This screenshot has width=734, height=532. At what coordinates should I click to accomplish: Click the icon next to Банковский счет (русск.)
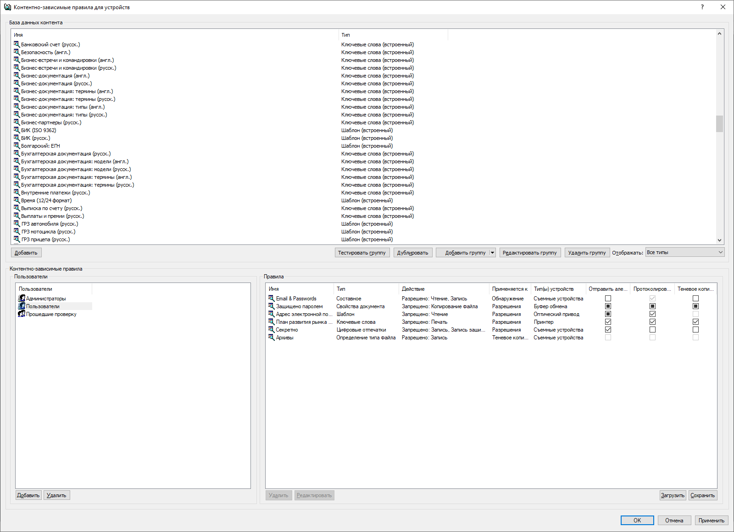(x=17, y=44)
